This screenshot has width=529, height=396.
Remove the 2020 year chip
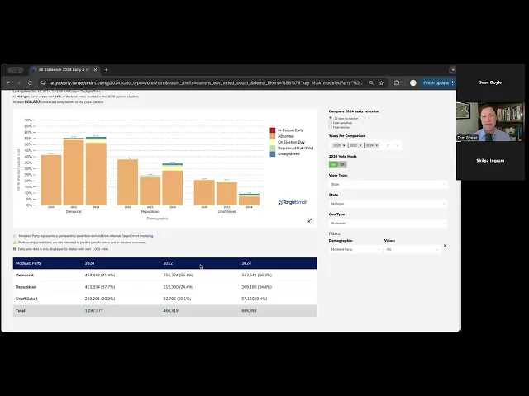click(344, 145)
